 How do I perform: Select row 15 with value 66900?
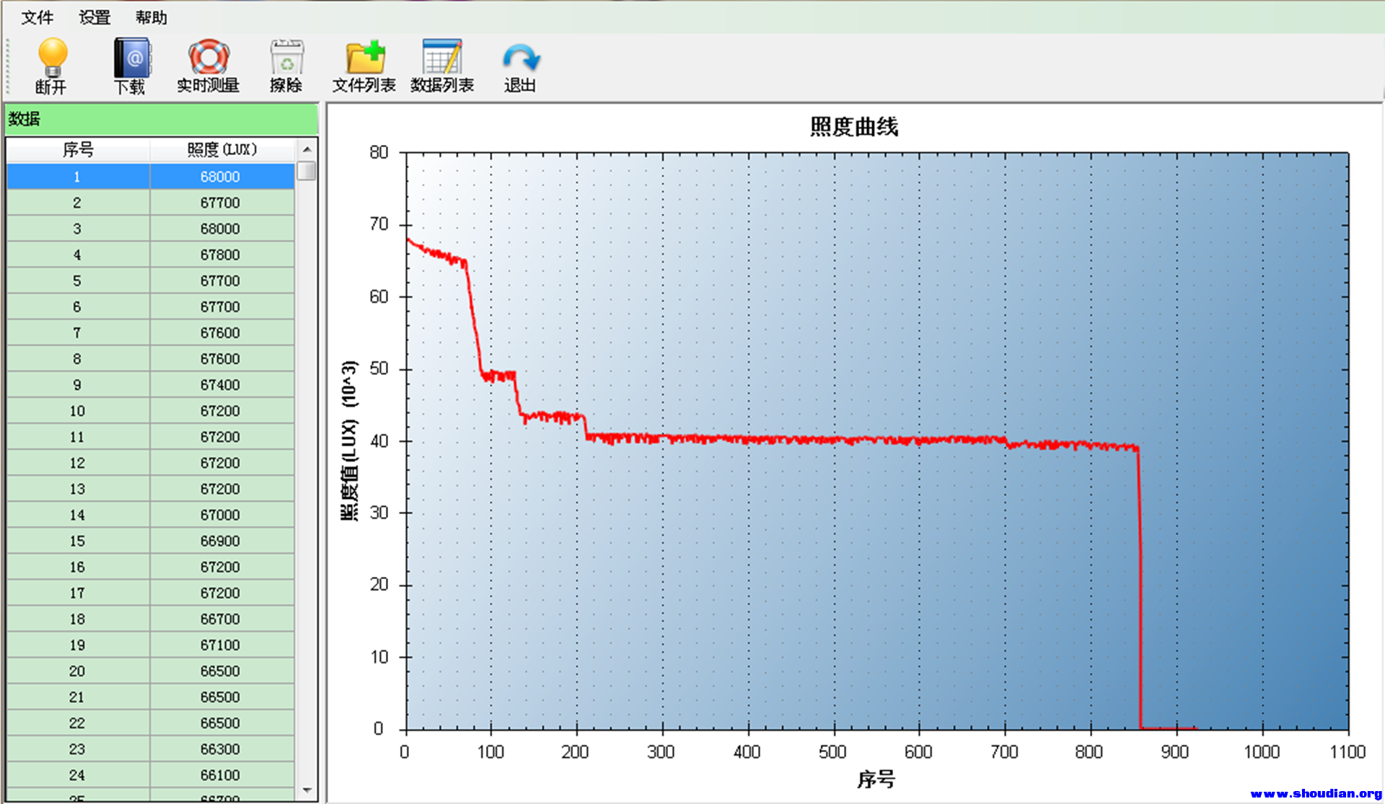151,541
